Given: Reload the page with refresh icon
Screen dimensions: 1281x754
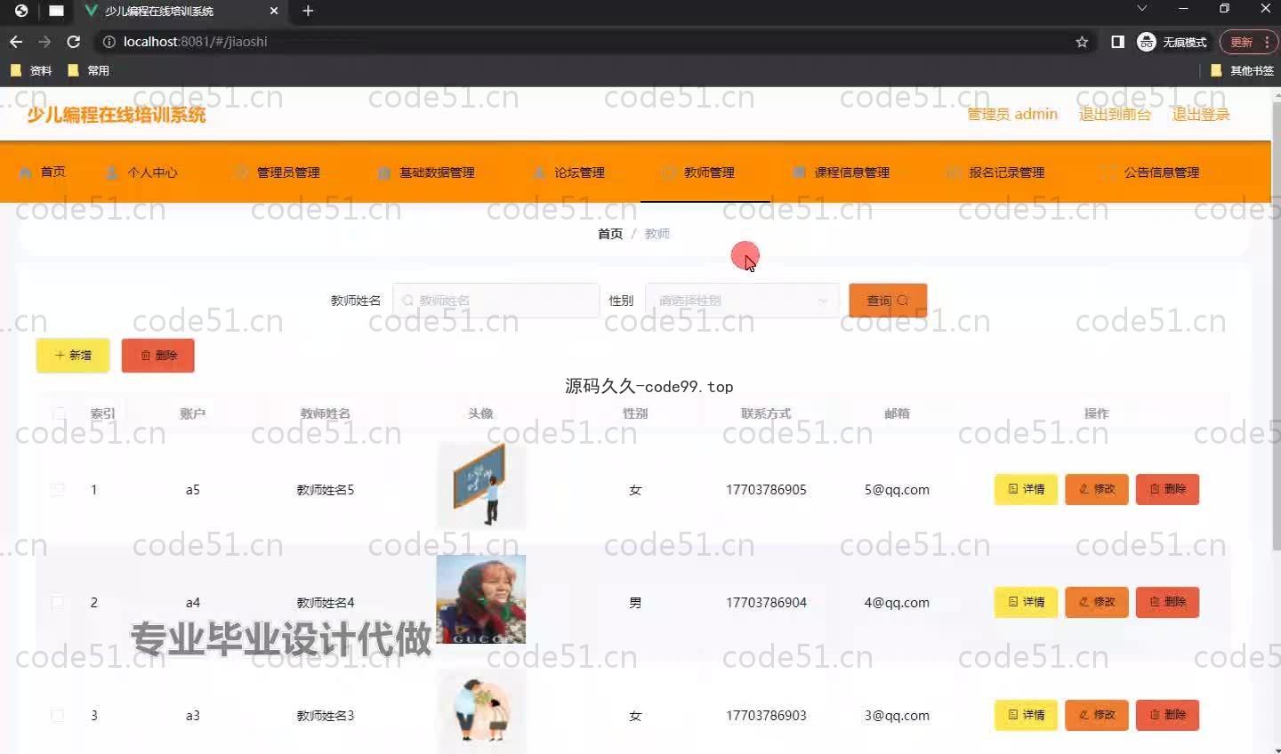Looking at the screenshot, I should [x=74, y=42].
